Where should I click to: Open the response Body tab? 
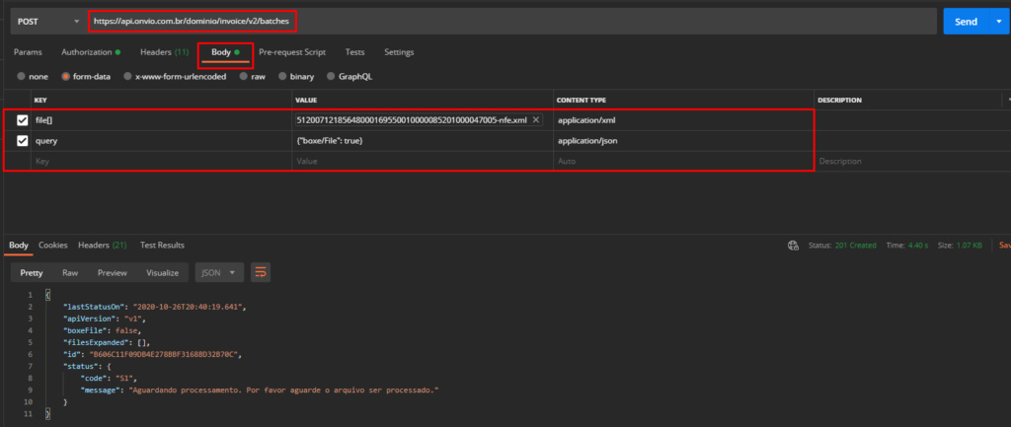(x=18, y=246)
